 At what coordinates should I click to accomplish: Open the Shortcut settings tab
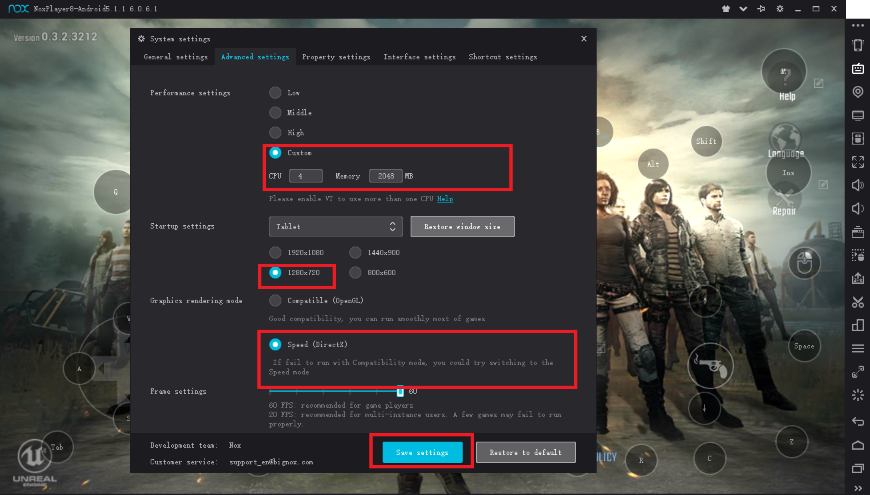[x=503, y=57]
